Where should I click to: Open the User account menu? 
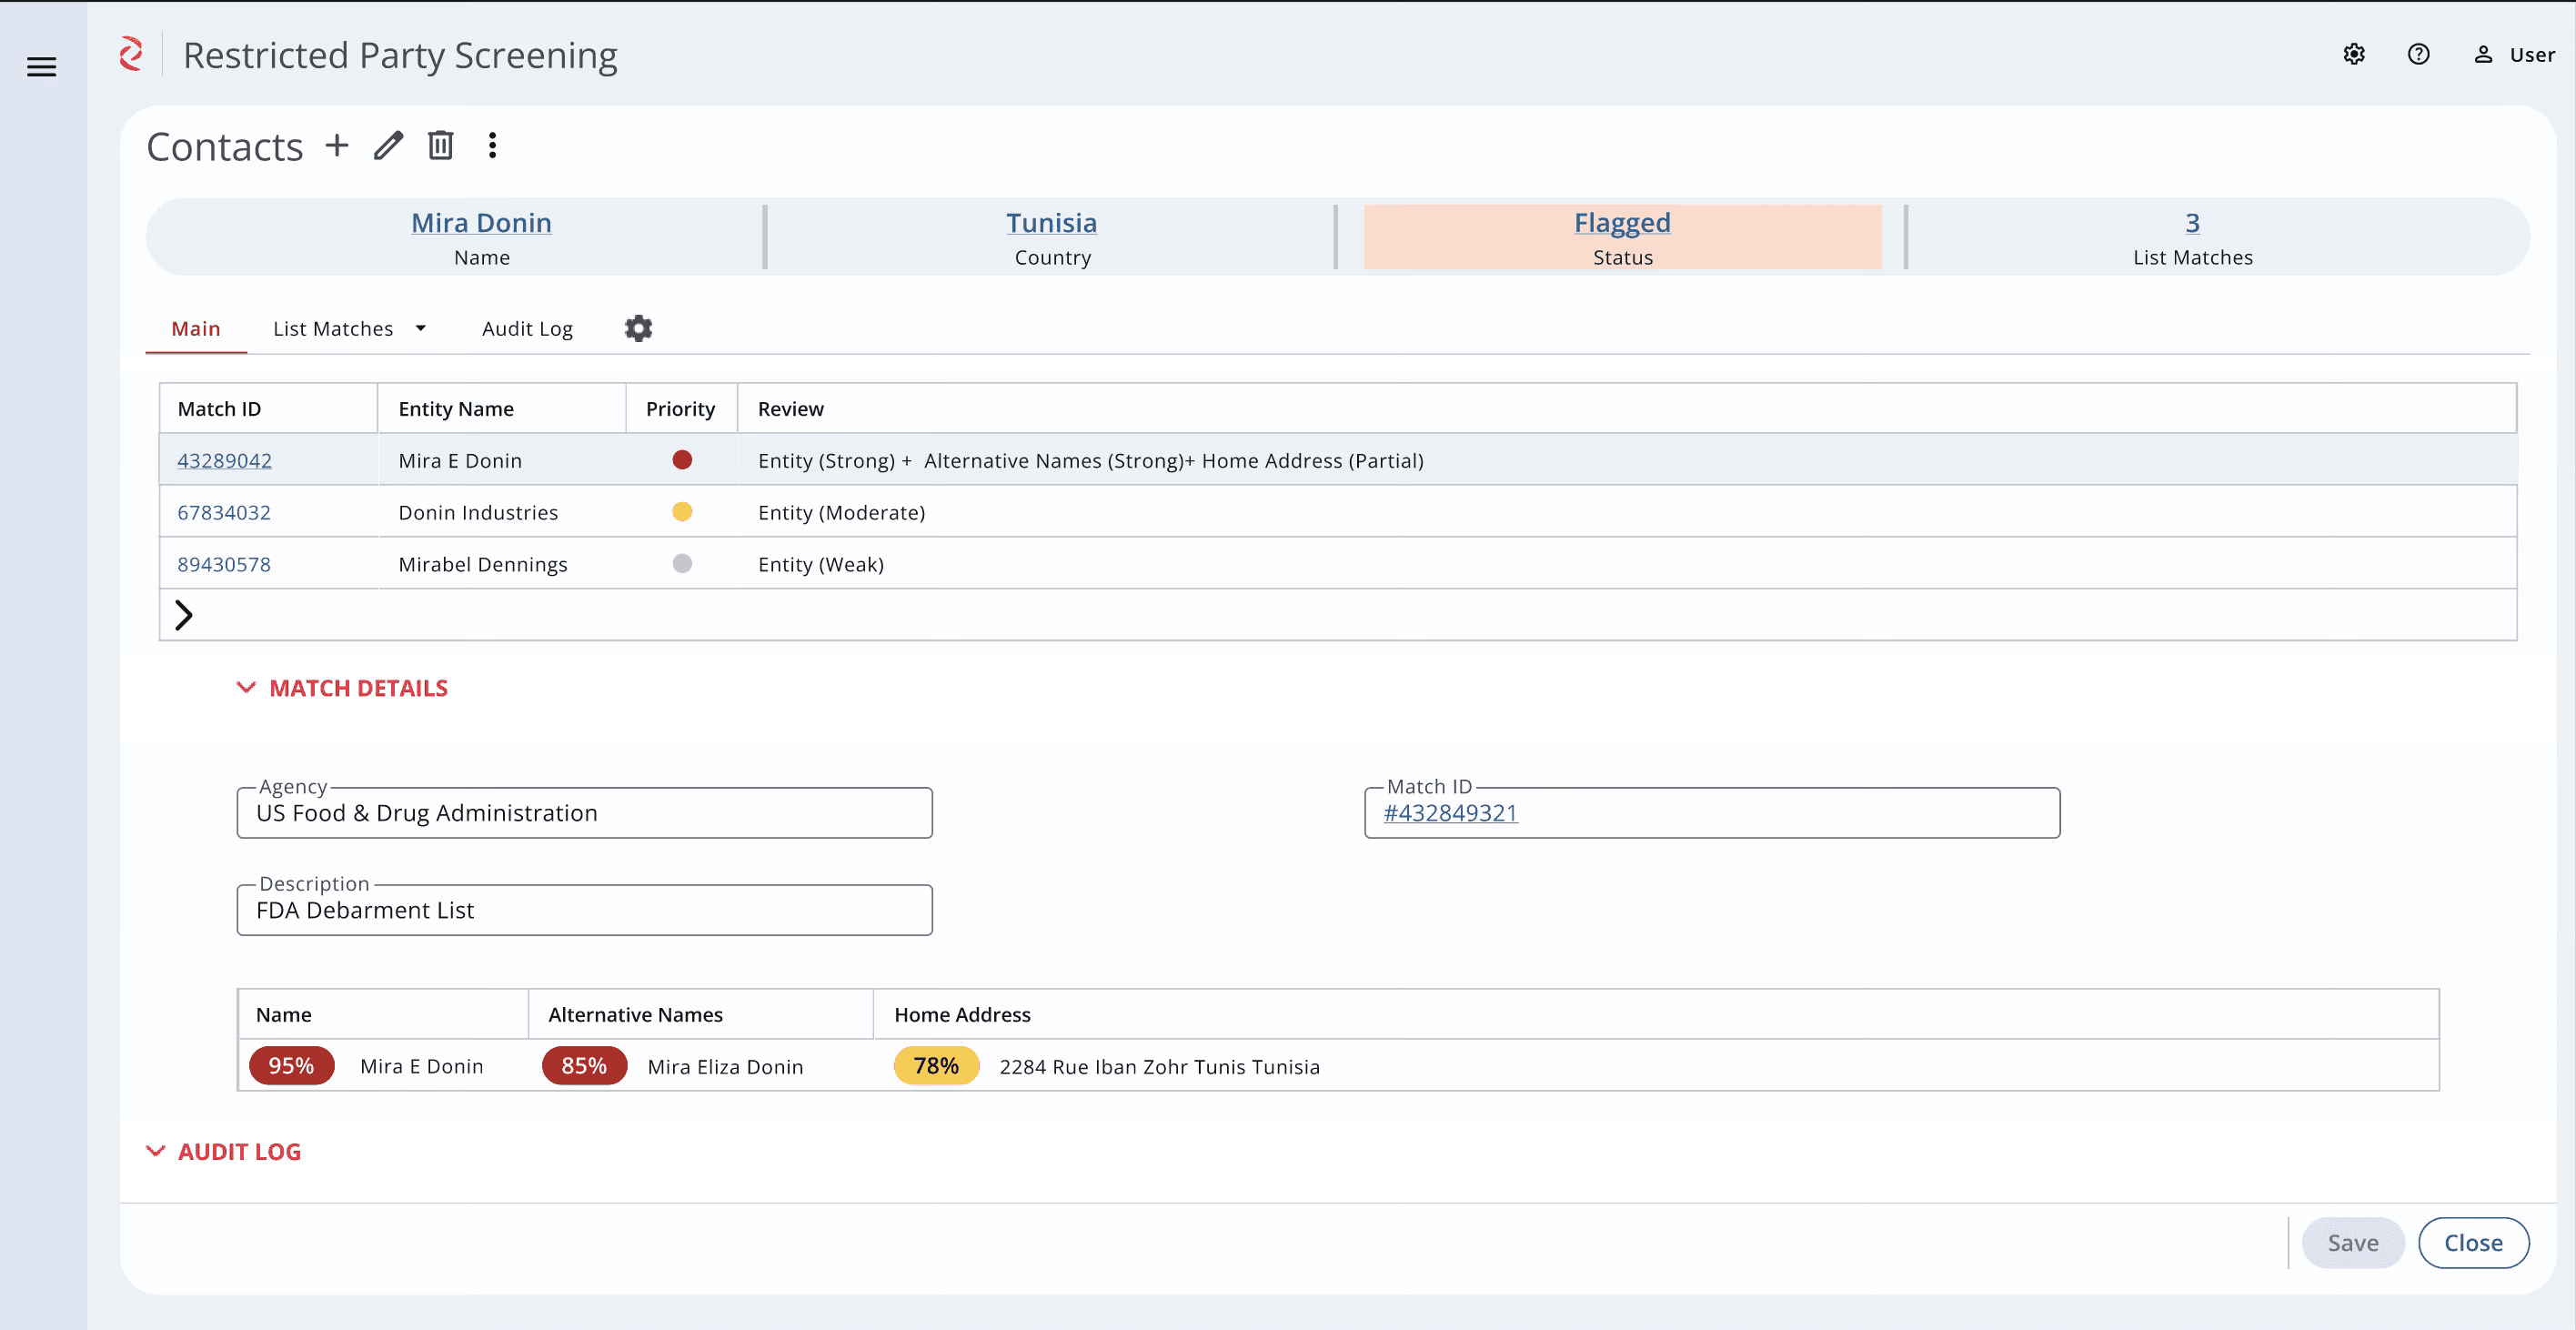click(2514, 55)
